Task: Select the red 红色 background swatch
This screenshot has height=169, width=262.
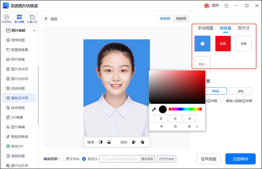Action: click(x=223, y=43)
